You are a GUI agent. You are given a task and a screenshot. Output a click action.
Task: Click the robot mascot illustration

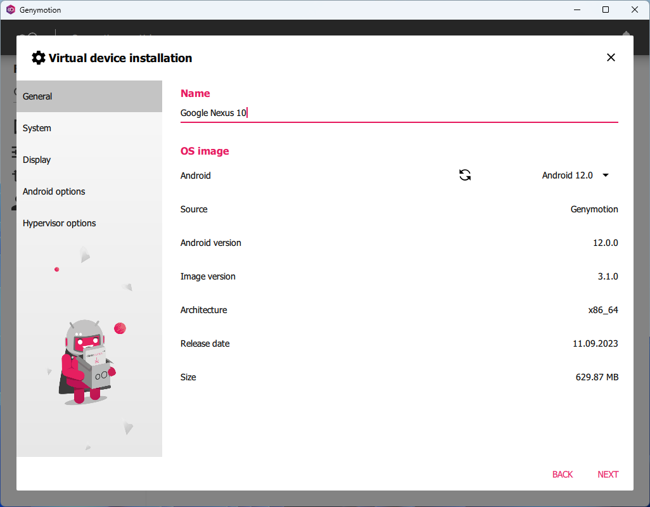point(87,362)
